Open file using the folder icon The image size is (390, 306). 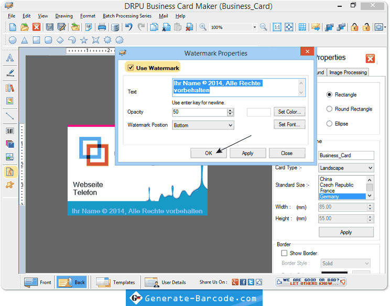(x=24, y=27)
